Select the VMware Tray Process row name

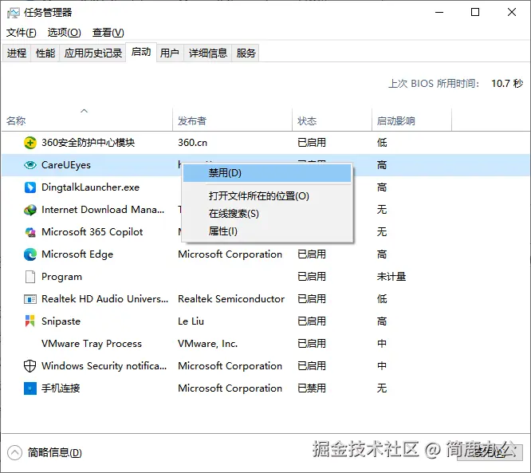tap(92, 344)
